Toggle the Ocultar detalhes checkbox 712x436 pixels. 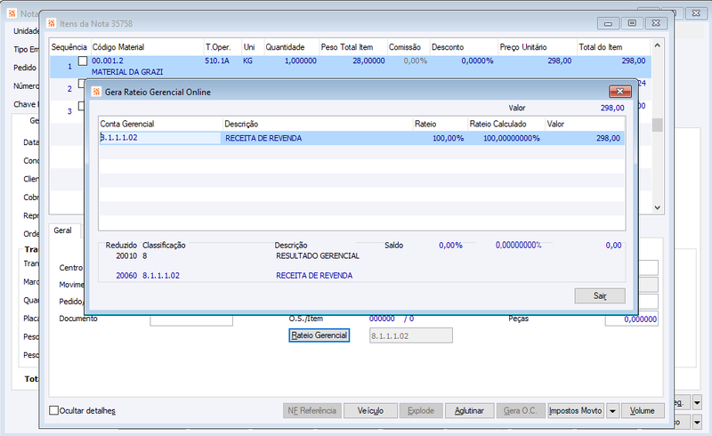pyautogui.click(x=53, y=410)
